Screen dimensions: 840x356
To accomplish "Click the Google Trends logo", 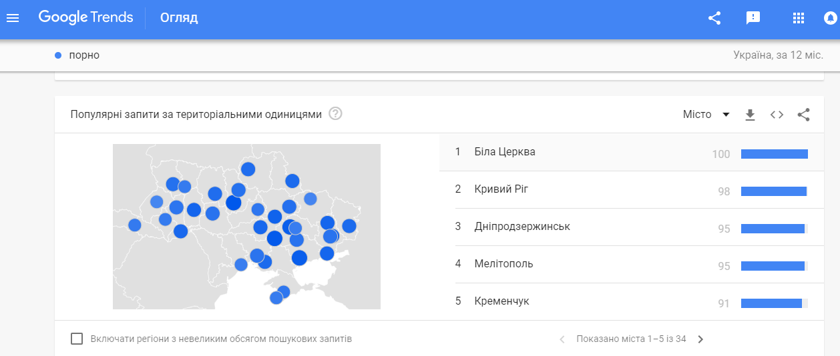I will click(85, 18).
